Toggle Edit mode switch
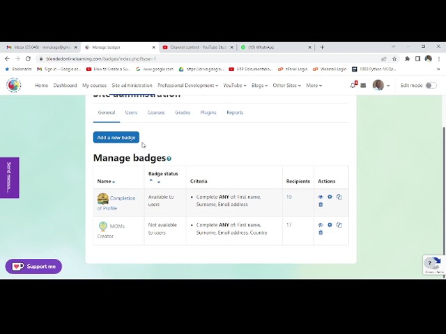 click(431, 86)
